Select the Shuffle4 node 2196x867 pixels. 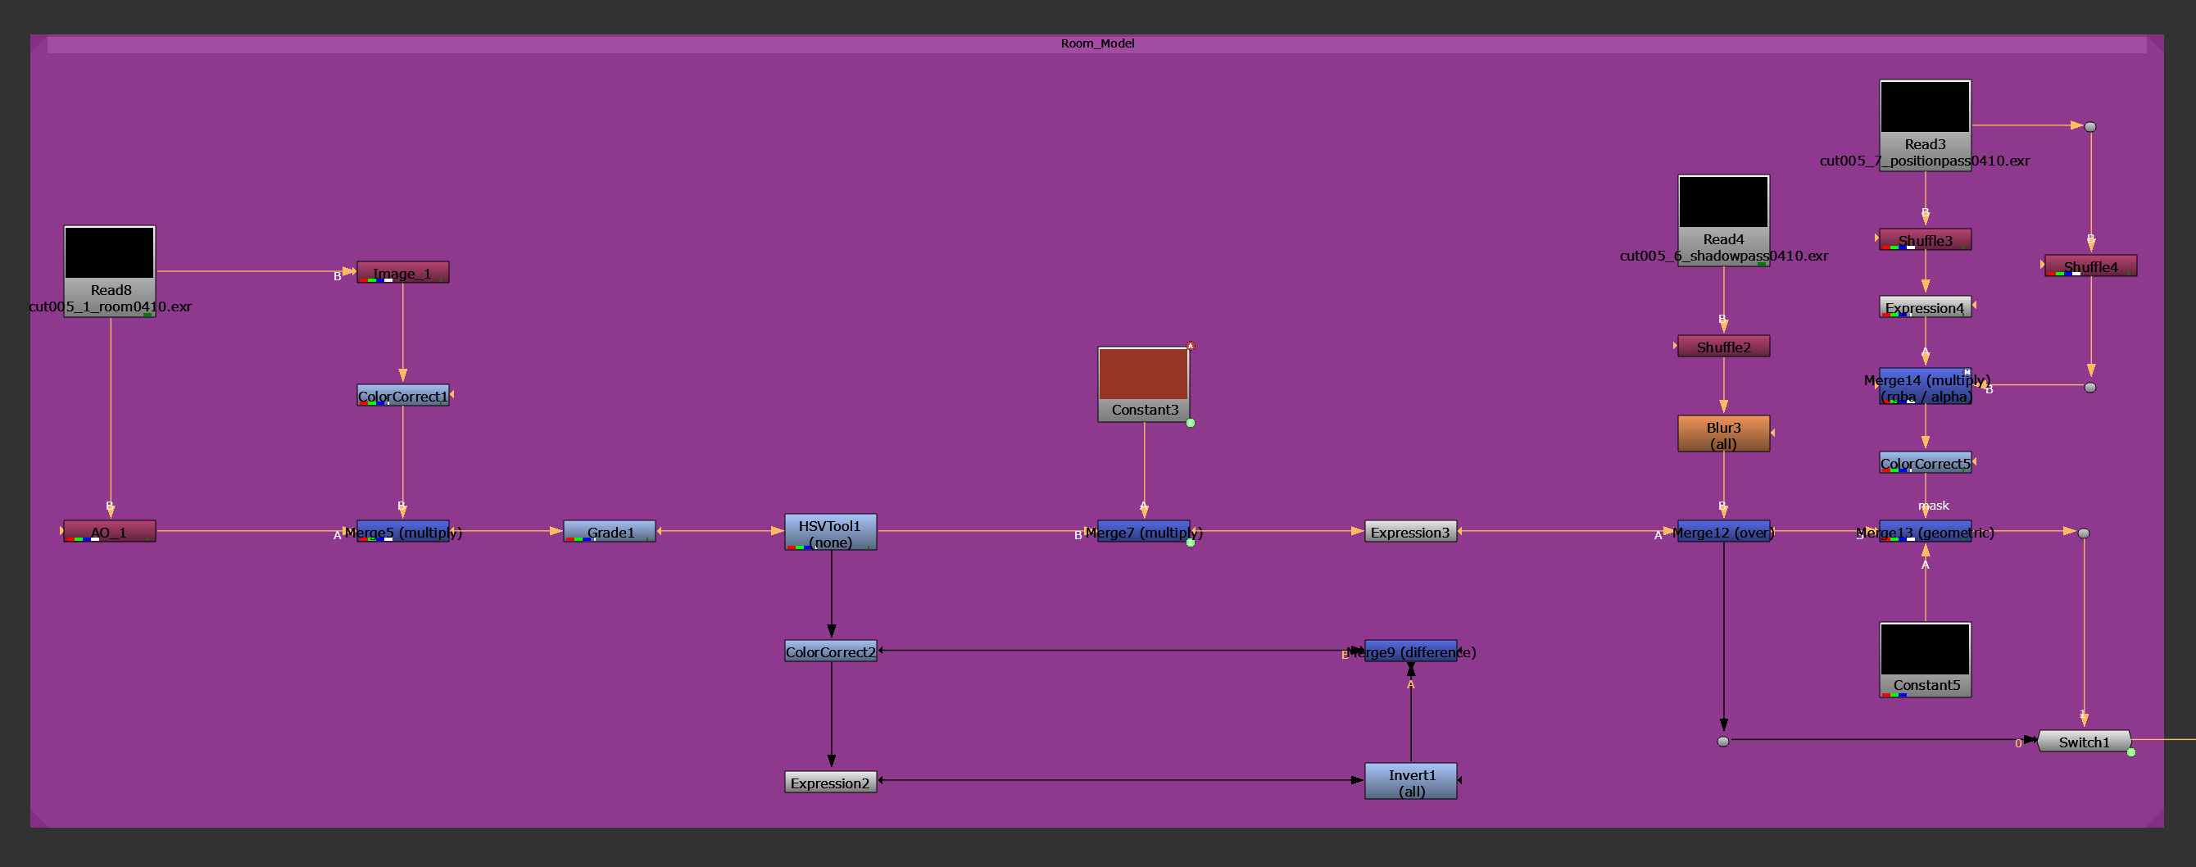tap(2090, 266)
